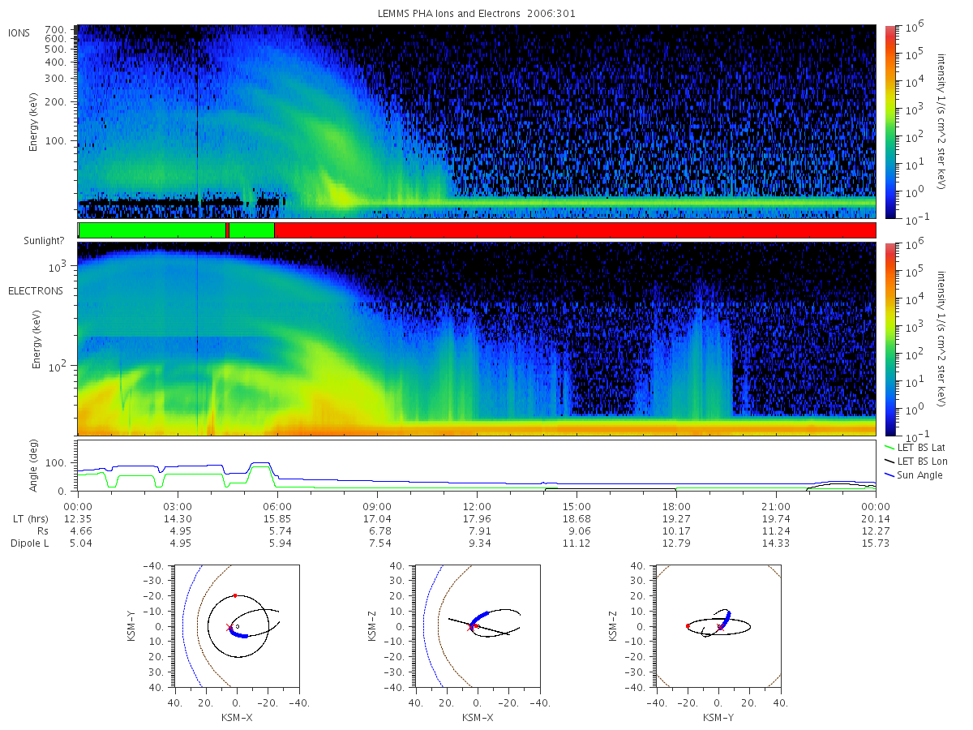The width and height of the screenshot is (973, 730).
Task: Select the Dipole L value 15.73
Action: [876, 543]
